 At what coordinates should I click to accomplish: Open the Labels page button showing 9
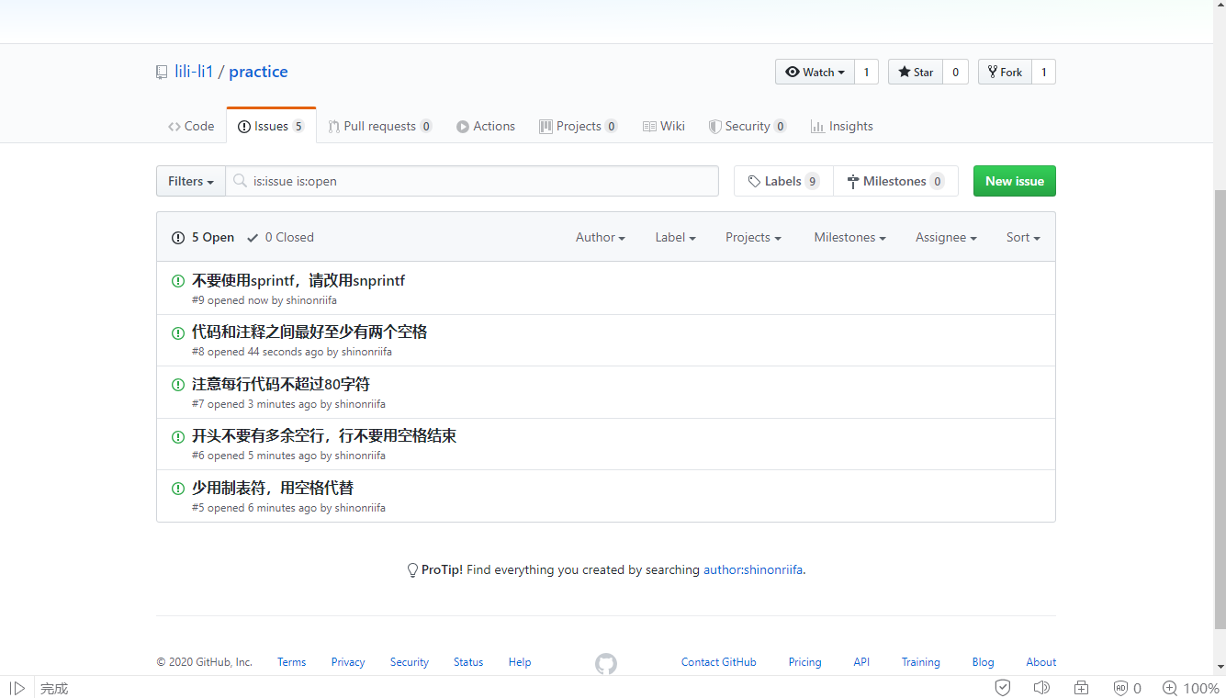coord(783,182)
